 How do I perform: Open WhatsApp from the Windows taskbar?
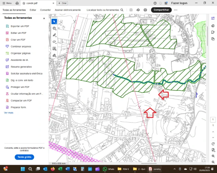[105, 169]
